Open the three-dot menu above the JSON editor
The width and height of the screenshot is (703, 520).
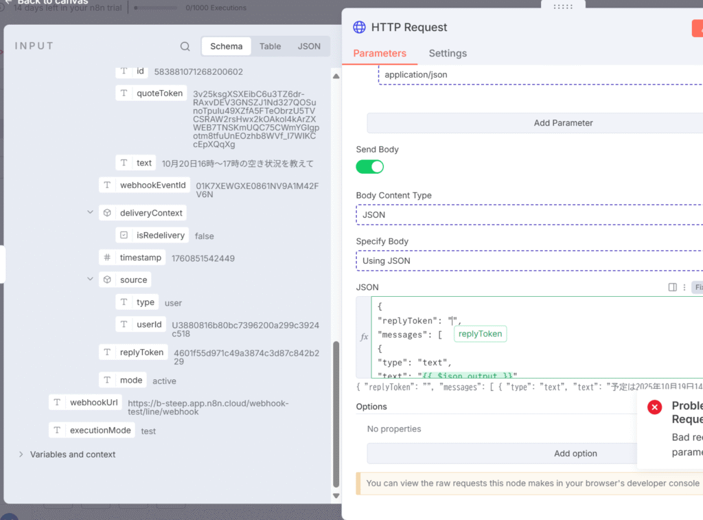pyautogui.click(x=684, y=287)
